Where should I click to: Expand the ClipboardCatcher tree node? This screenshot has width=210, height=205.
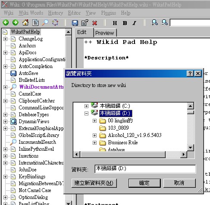[5, 101]
